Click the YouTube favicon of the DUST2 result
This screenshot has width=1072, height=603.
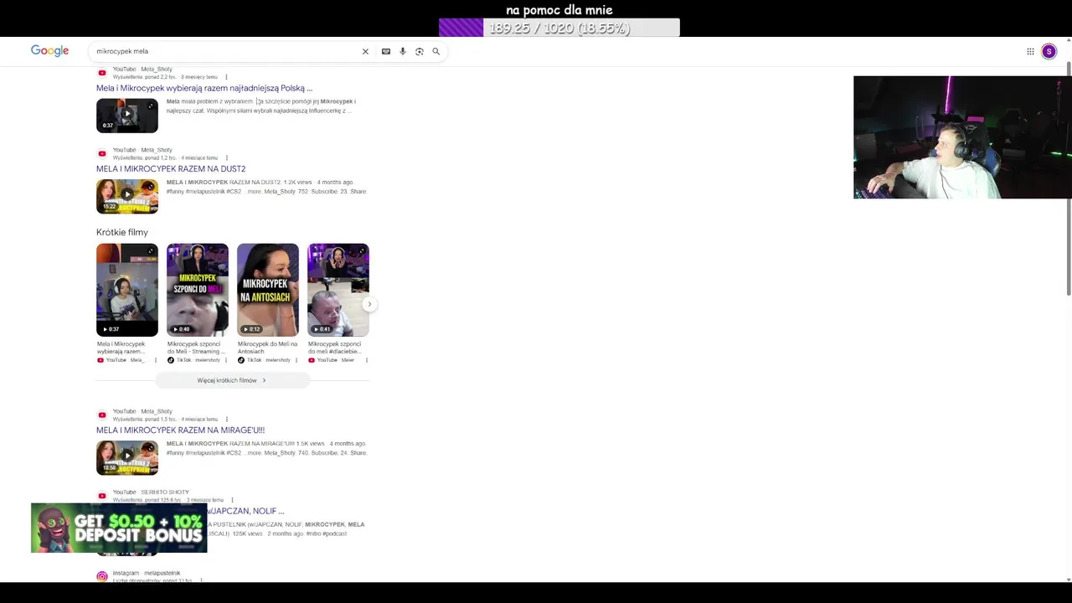102,153
